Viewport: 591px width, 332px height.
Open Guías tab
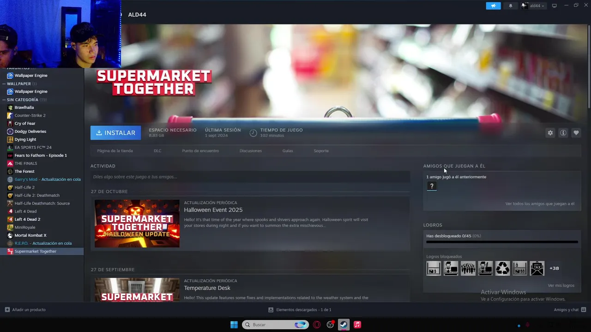tap(288, 151)
